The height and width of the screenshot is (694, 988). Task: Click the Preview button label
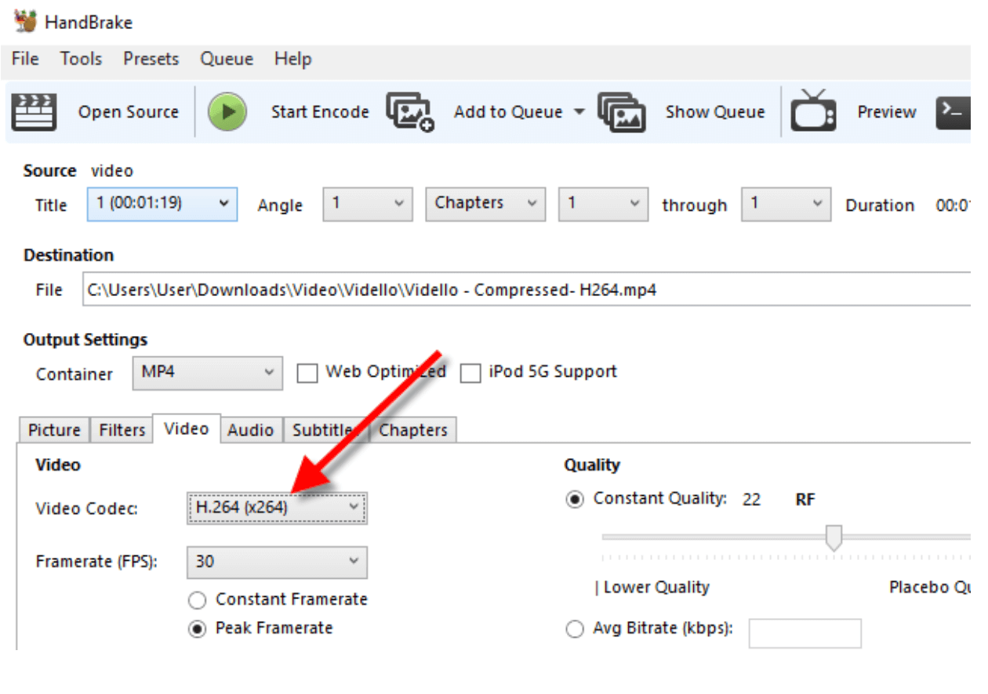887,112
